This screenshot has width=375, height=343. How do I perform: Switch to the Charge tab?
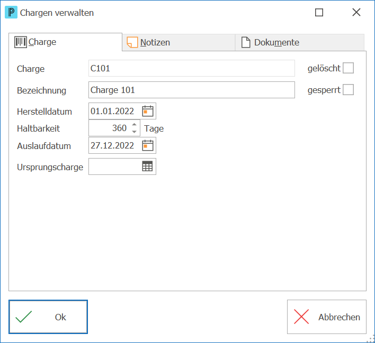(65, 42)
